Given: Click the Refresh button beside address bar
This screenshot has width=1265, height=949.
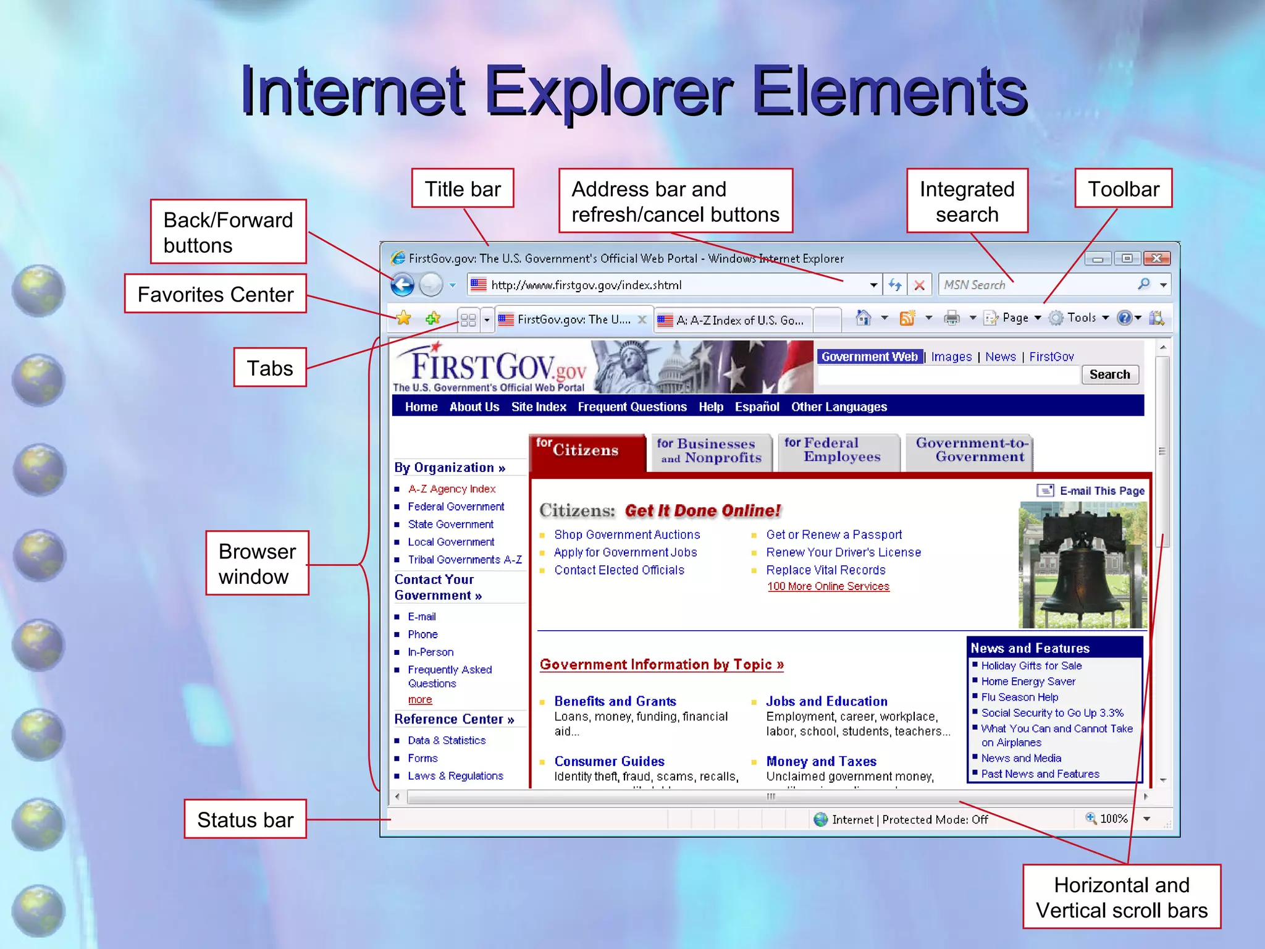Looking at the screenshot, I should pyautogui.click(x=895, y=285).
